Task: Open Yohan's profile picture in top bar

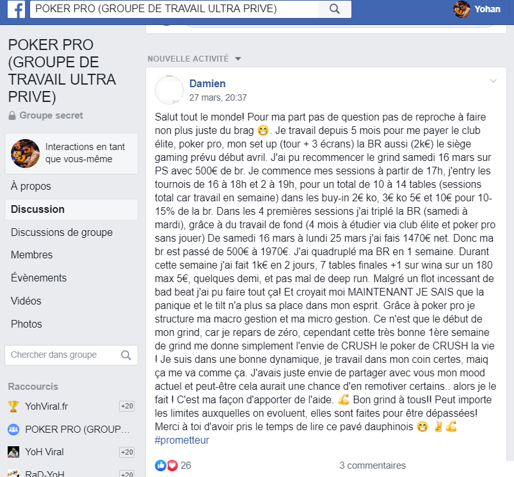Action: click(462, 9)
